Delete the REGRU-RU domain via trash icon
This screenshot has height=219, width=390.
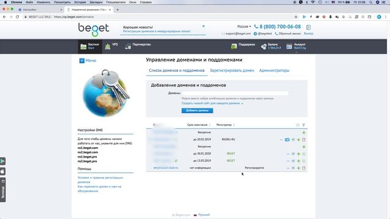click(303, 140)
